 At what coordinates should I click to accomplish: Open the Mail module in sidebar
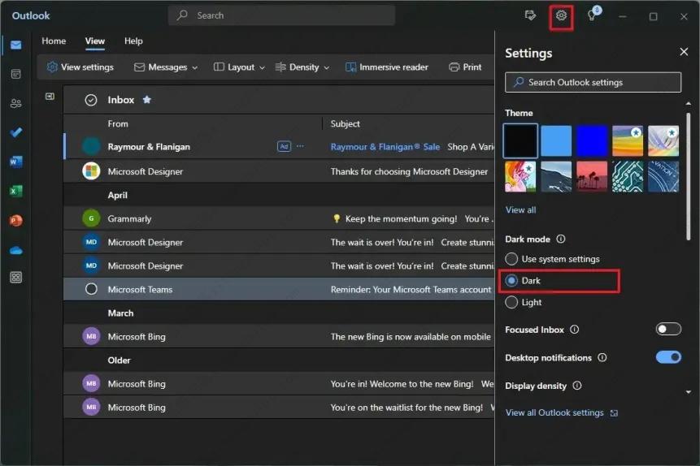(x=16, y=45)
